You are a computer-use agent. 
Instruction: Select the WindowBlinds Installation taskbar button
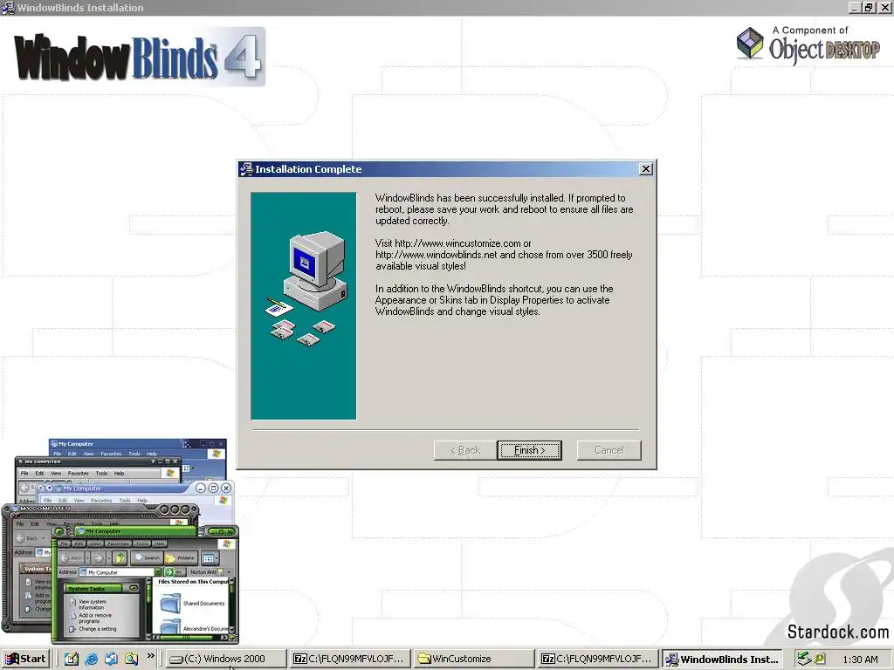tap(722, 659)
